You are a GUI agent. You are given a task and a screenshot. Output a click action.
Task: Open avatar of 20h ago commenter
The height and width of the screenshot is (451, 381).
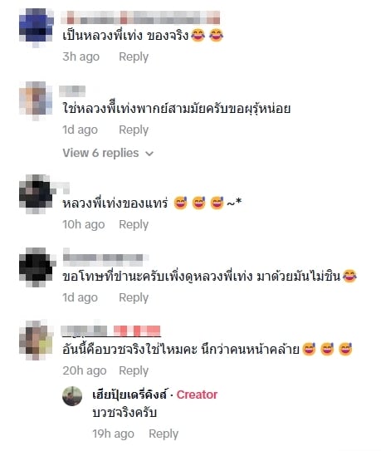point(37,340)
